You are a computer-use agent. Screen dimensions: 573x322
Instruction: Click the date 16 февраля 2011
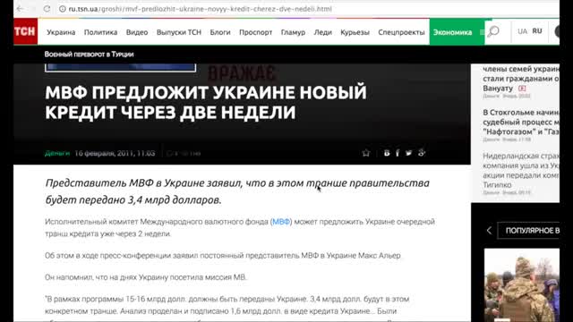(115, 153)
